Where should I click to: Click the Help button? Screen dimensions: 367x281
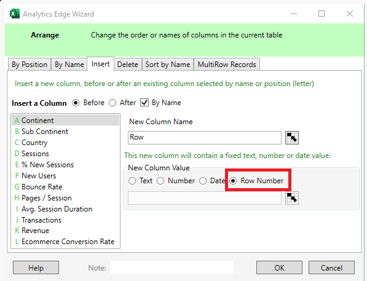[36, 267]
